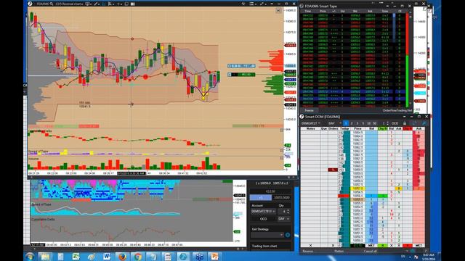Select the drawing pencil tool in chart toolbar

pos(96,4)
